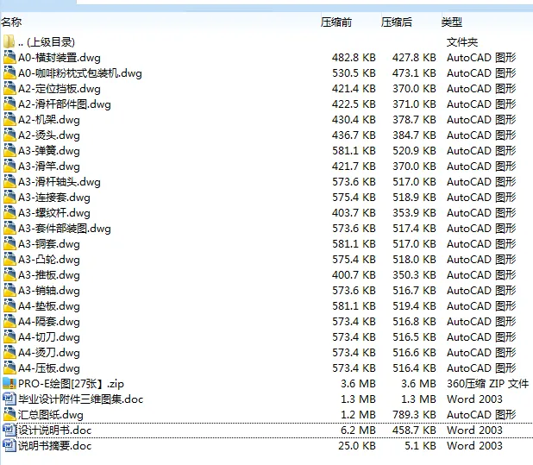Click file name 说明书摘要.doc
This screenshot has width=533, height=465.
pyautogui.click(x=54, y=446)
